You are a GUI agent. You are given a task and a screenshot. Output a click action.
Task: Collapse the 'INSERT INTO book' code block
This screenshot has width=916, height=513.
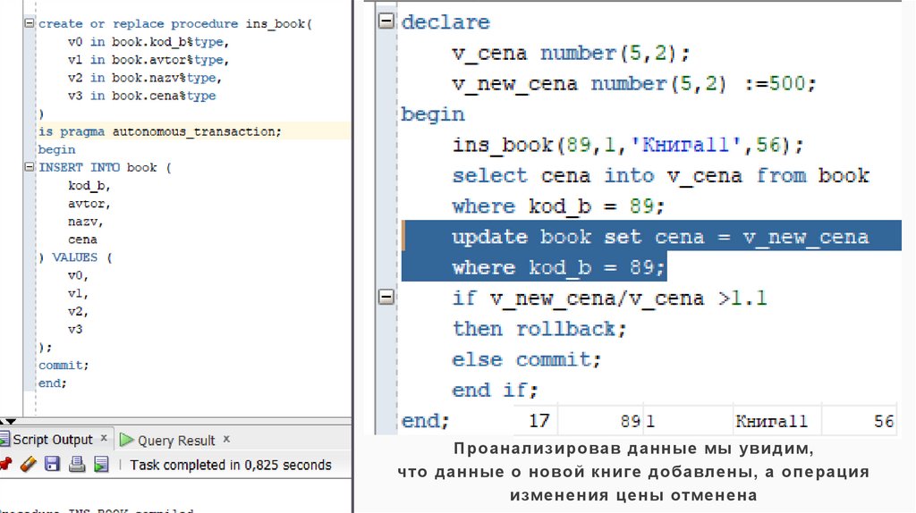tap(29, 167)
